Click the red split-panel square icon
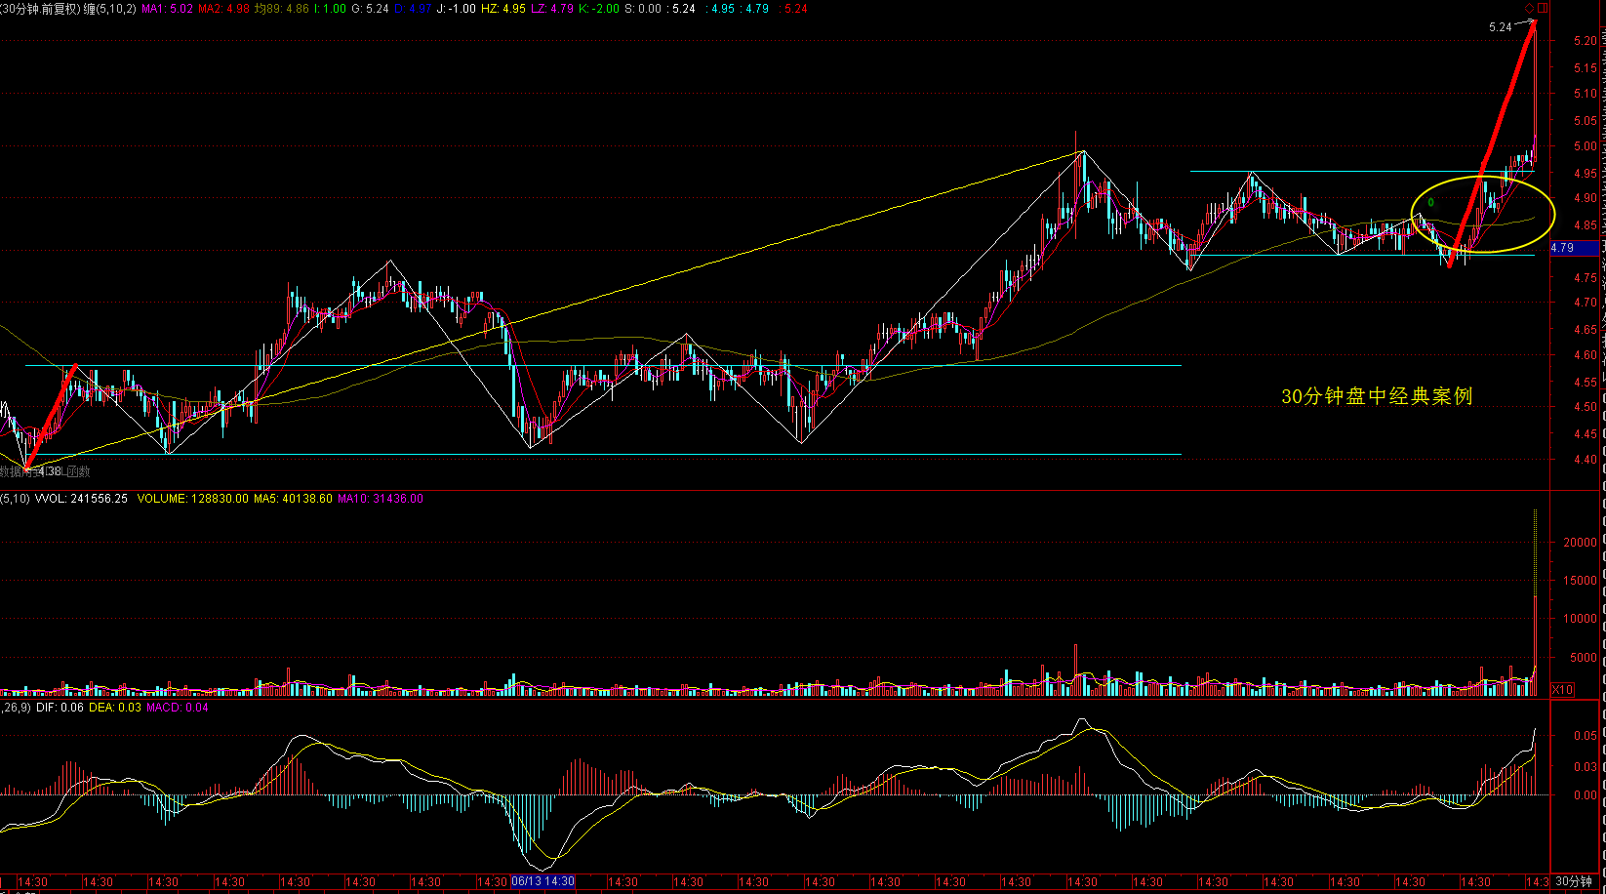Screen dimensions: 1606x894 click(x=1543, y=9)
